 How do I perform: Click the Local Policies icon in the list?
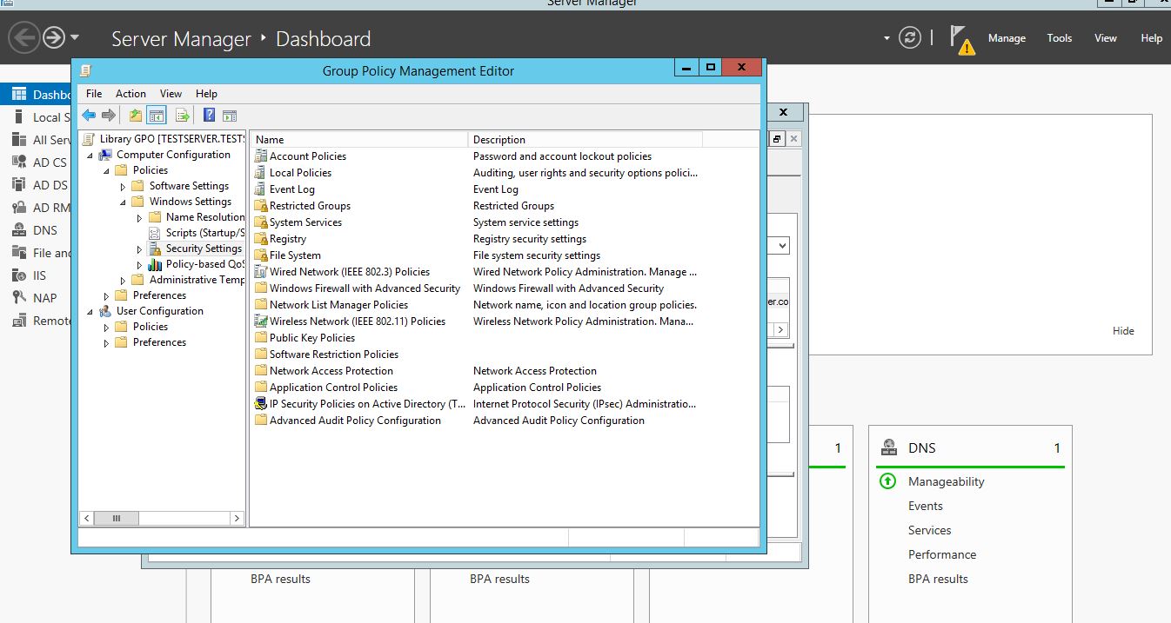pos(261,173)
